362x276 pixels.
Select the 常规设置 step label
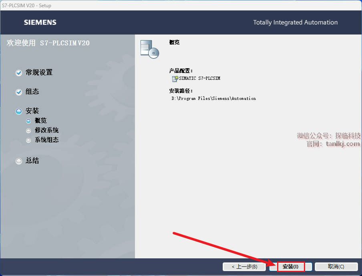pyautogui.click(x=39, y=73)
